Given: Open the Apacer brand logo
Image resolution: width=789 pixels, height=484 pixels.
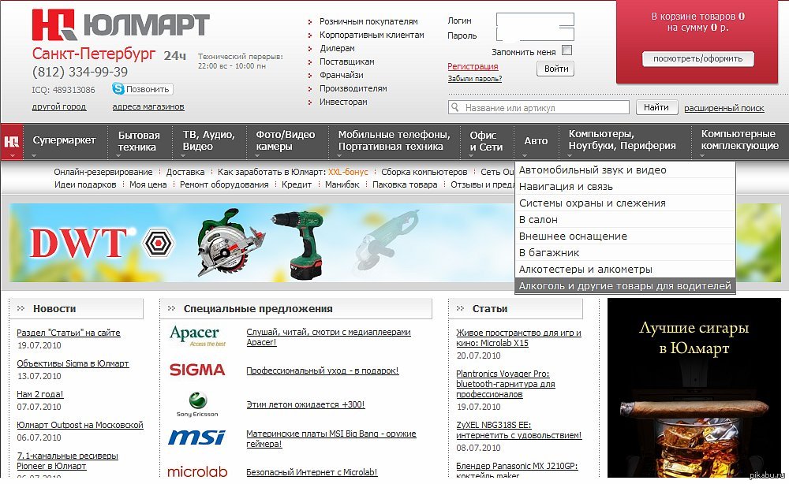Looking at the screenshot, I should (x=194, y=337).
